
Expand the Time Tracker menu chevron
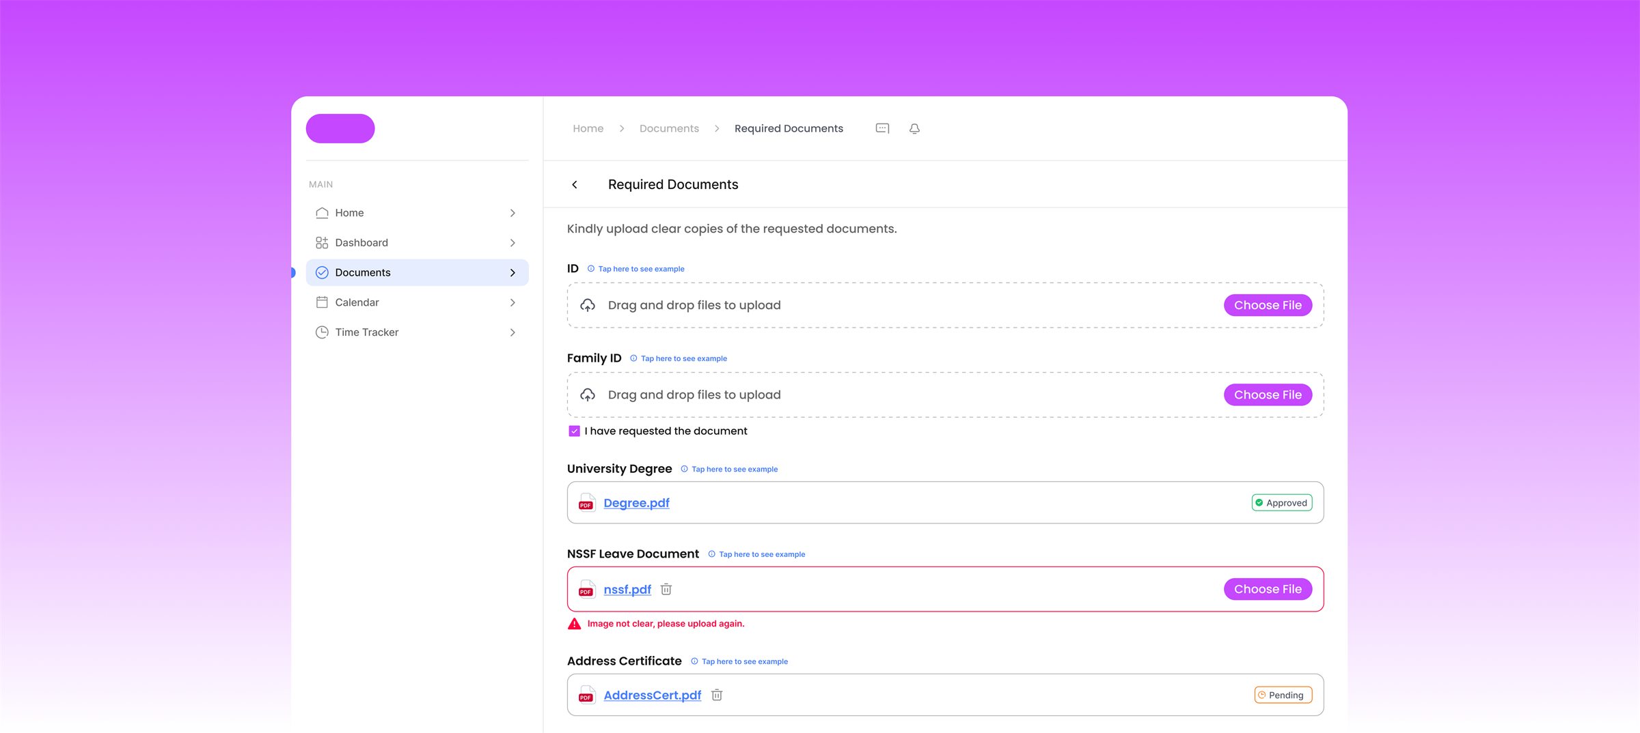pos(512,332)
